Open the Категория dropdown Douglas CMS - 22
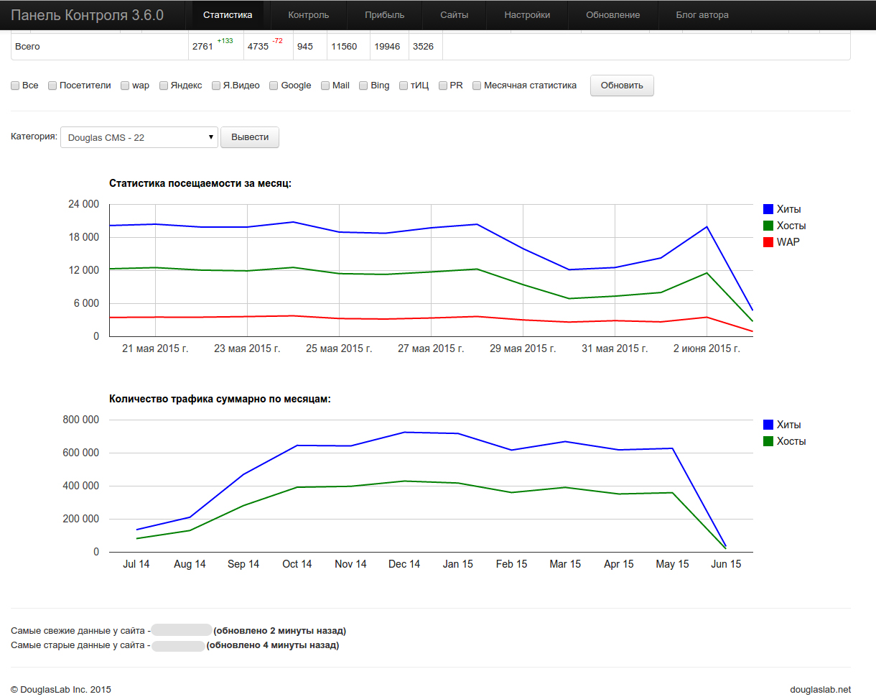The width and height of the screenshot is (876, 697). pyautogui.click(x=139, y=137)
